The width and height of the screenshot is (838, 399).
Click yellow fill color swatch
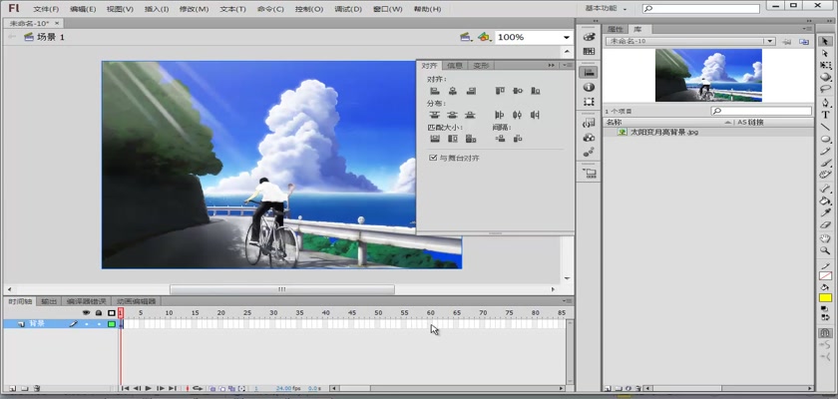(x=825, y=298)
